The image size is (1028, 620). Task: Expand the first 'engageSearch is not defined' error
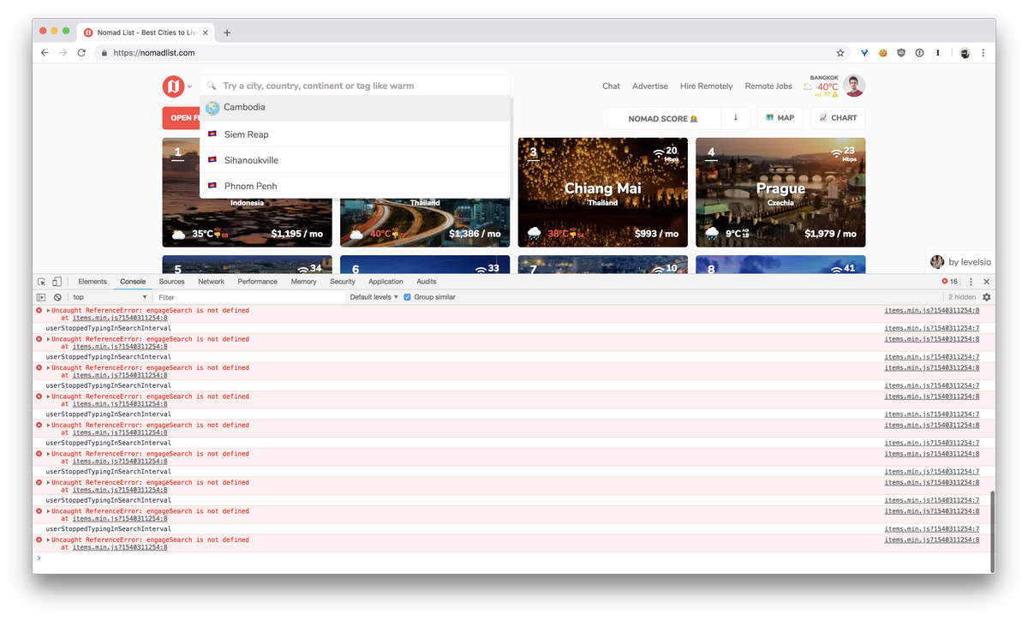click(48, 310)
